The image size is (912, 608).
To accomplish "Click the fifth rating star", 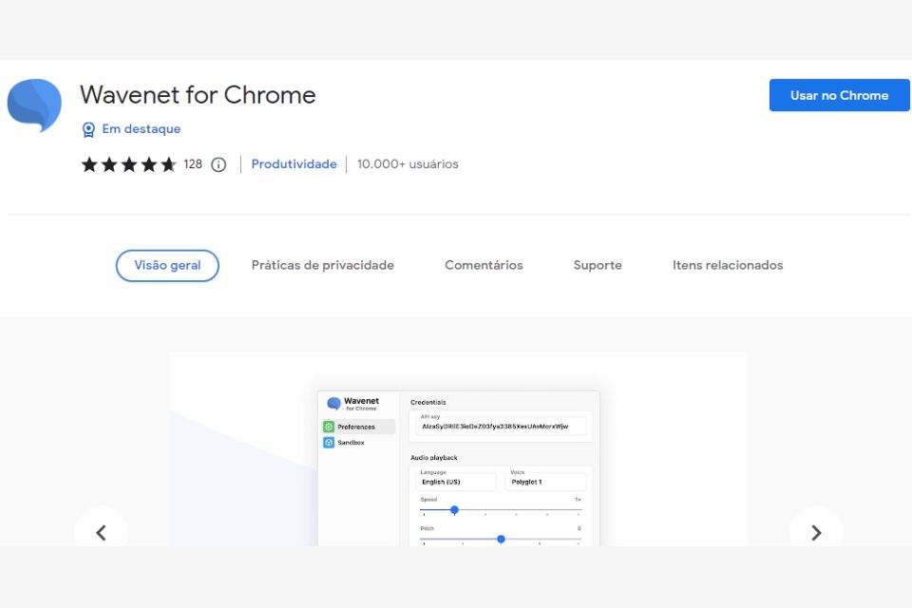I will pyautogui.click(x=170, y=164).
